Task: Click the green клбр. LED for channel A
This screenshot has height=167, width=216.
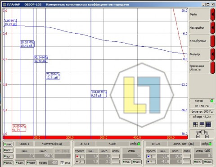Action: click(x=139, y=144)
